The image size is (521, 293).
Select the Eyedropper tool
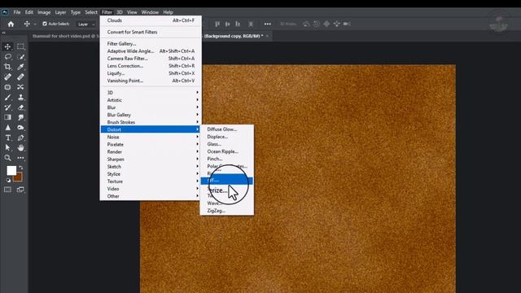[20, 67]
